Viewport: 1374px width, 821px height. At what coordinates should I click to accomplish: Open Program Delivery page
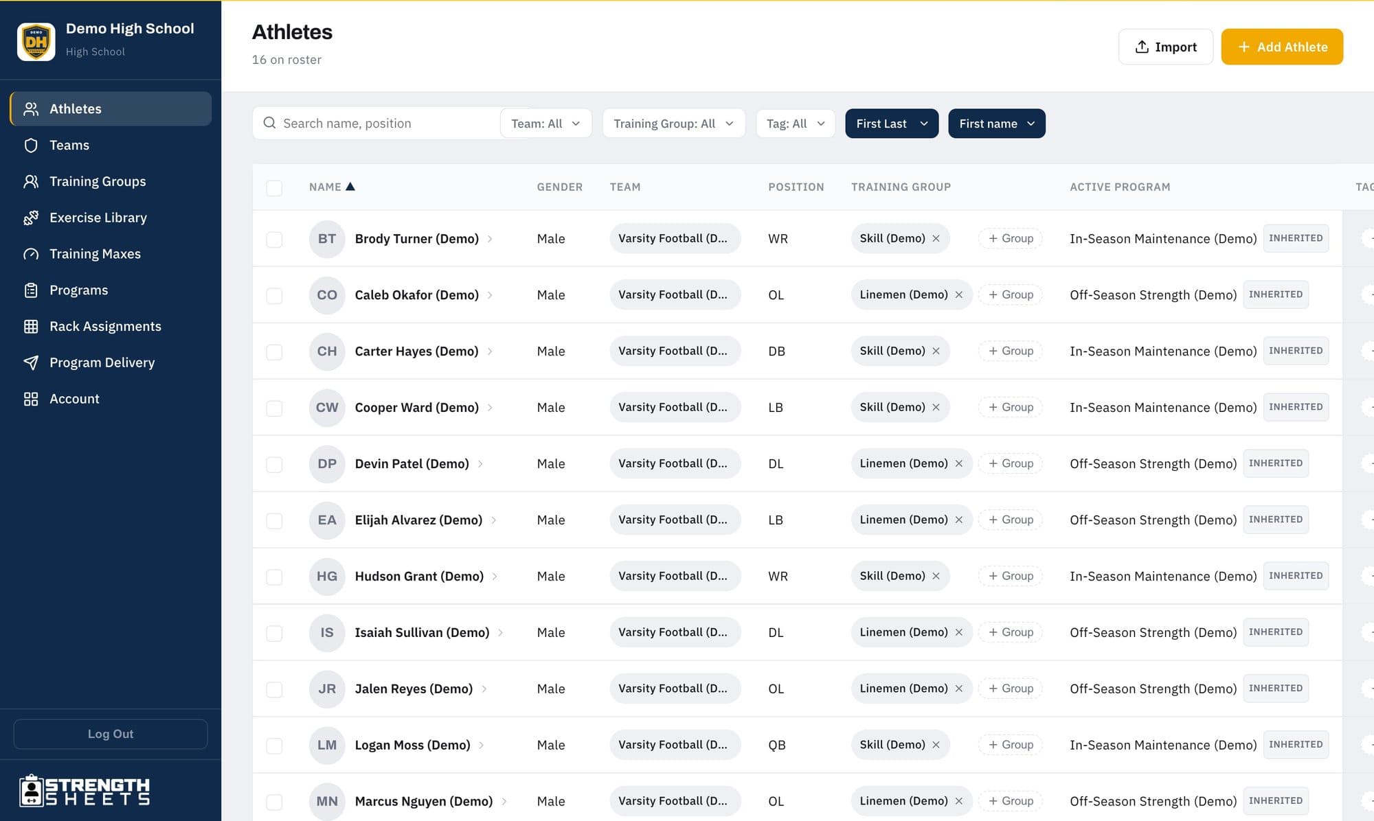pos(111,362)
